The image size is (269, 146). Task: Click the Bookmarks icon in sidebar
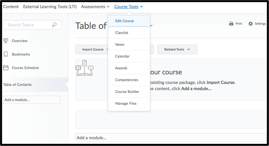[6, 54]
